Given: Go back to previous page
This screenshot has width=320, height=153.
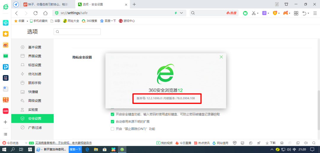Looking at the screenshot, I should [17, 13].
